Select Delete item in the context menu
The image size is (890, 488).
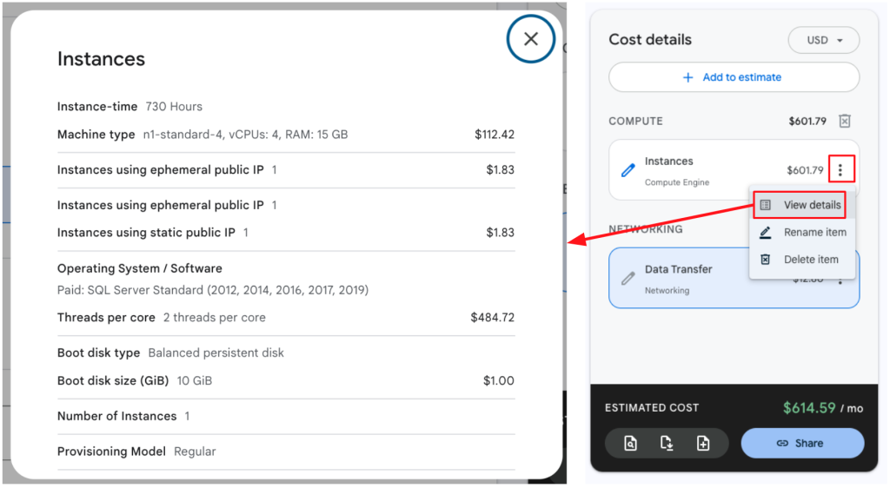[x=800, y=260]
